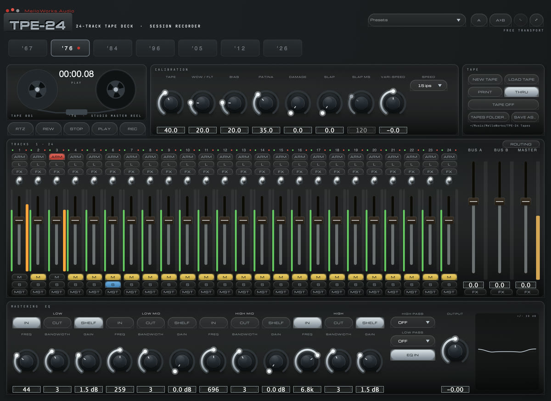Click the shrink window size icon

coord(520,20)
